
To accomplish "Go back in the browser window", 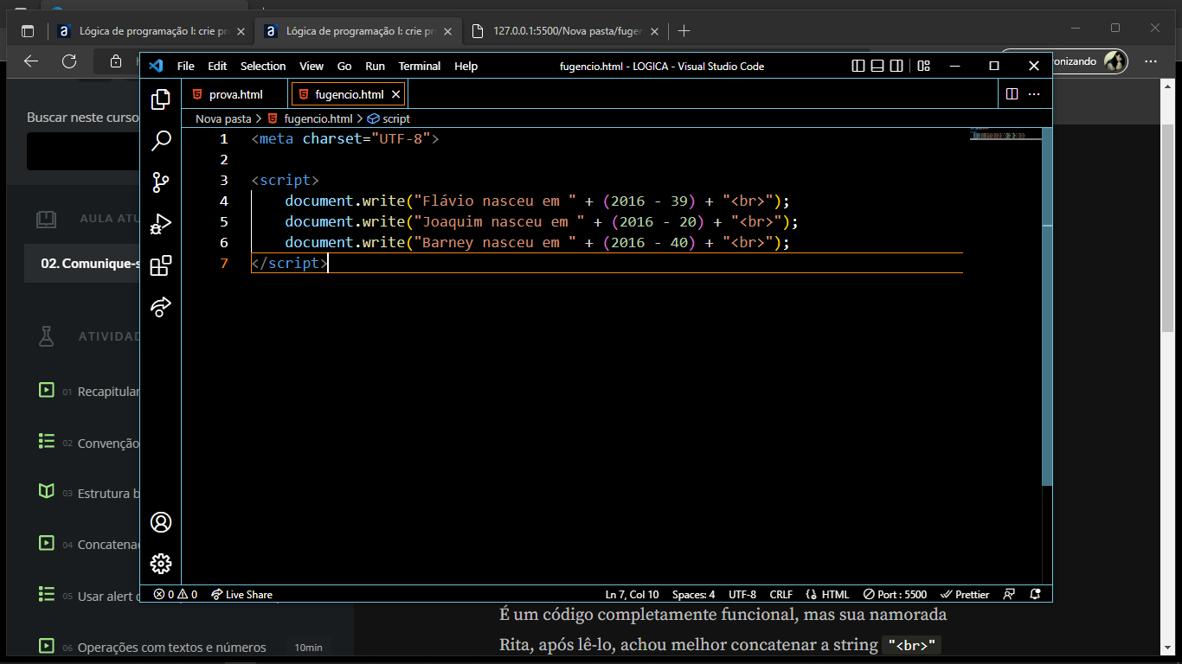I will (31, 61).
